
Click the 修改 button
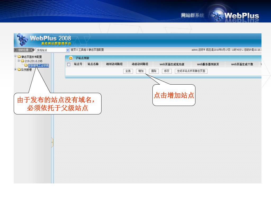tap(167, 71)
